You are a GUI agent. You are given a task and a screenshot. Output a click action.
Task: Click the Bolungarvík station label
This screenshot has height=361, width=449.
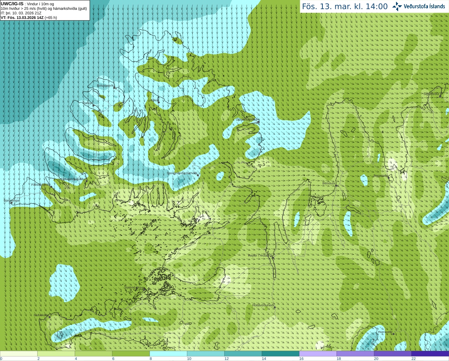tap(106, 86)
